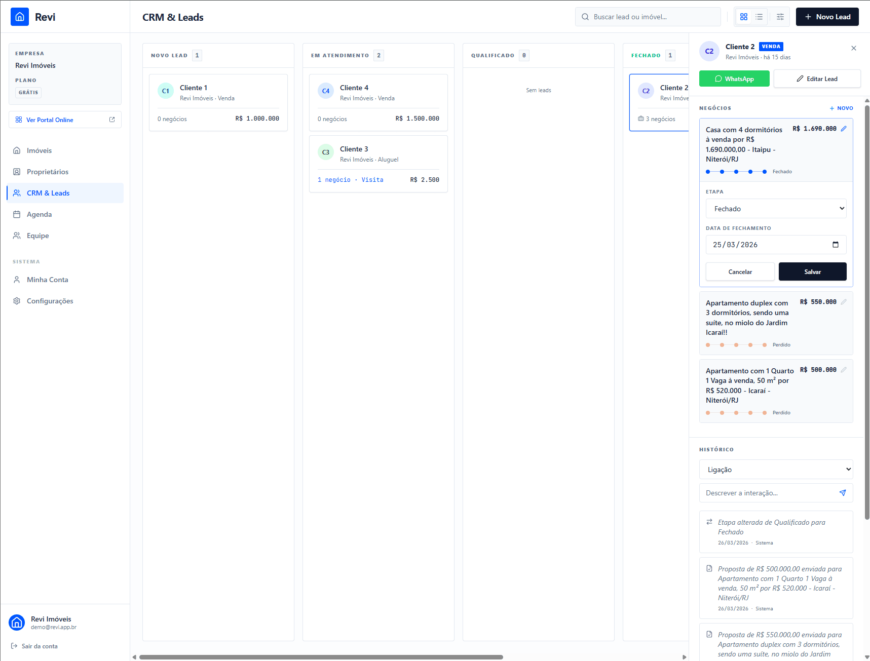870x661 pixels.
Task: Click the pencil icon on Casa deal
Action: (844, 129)
